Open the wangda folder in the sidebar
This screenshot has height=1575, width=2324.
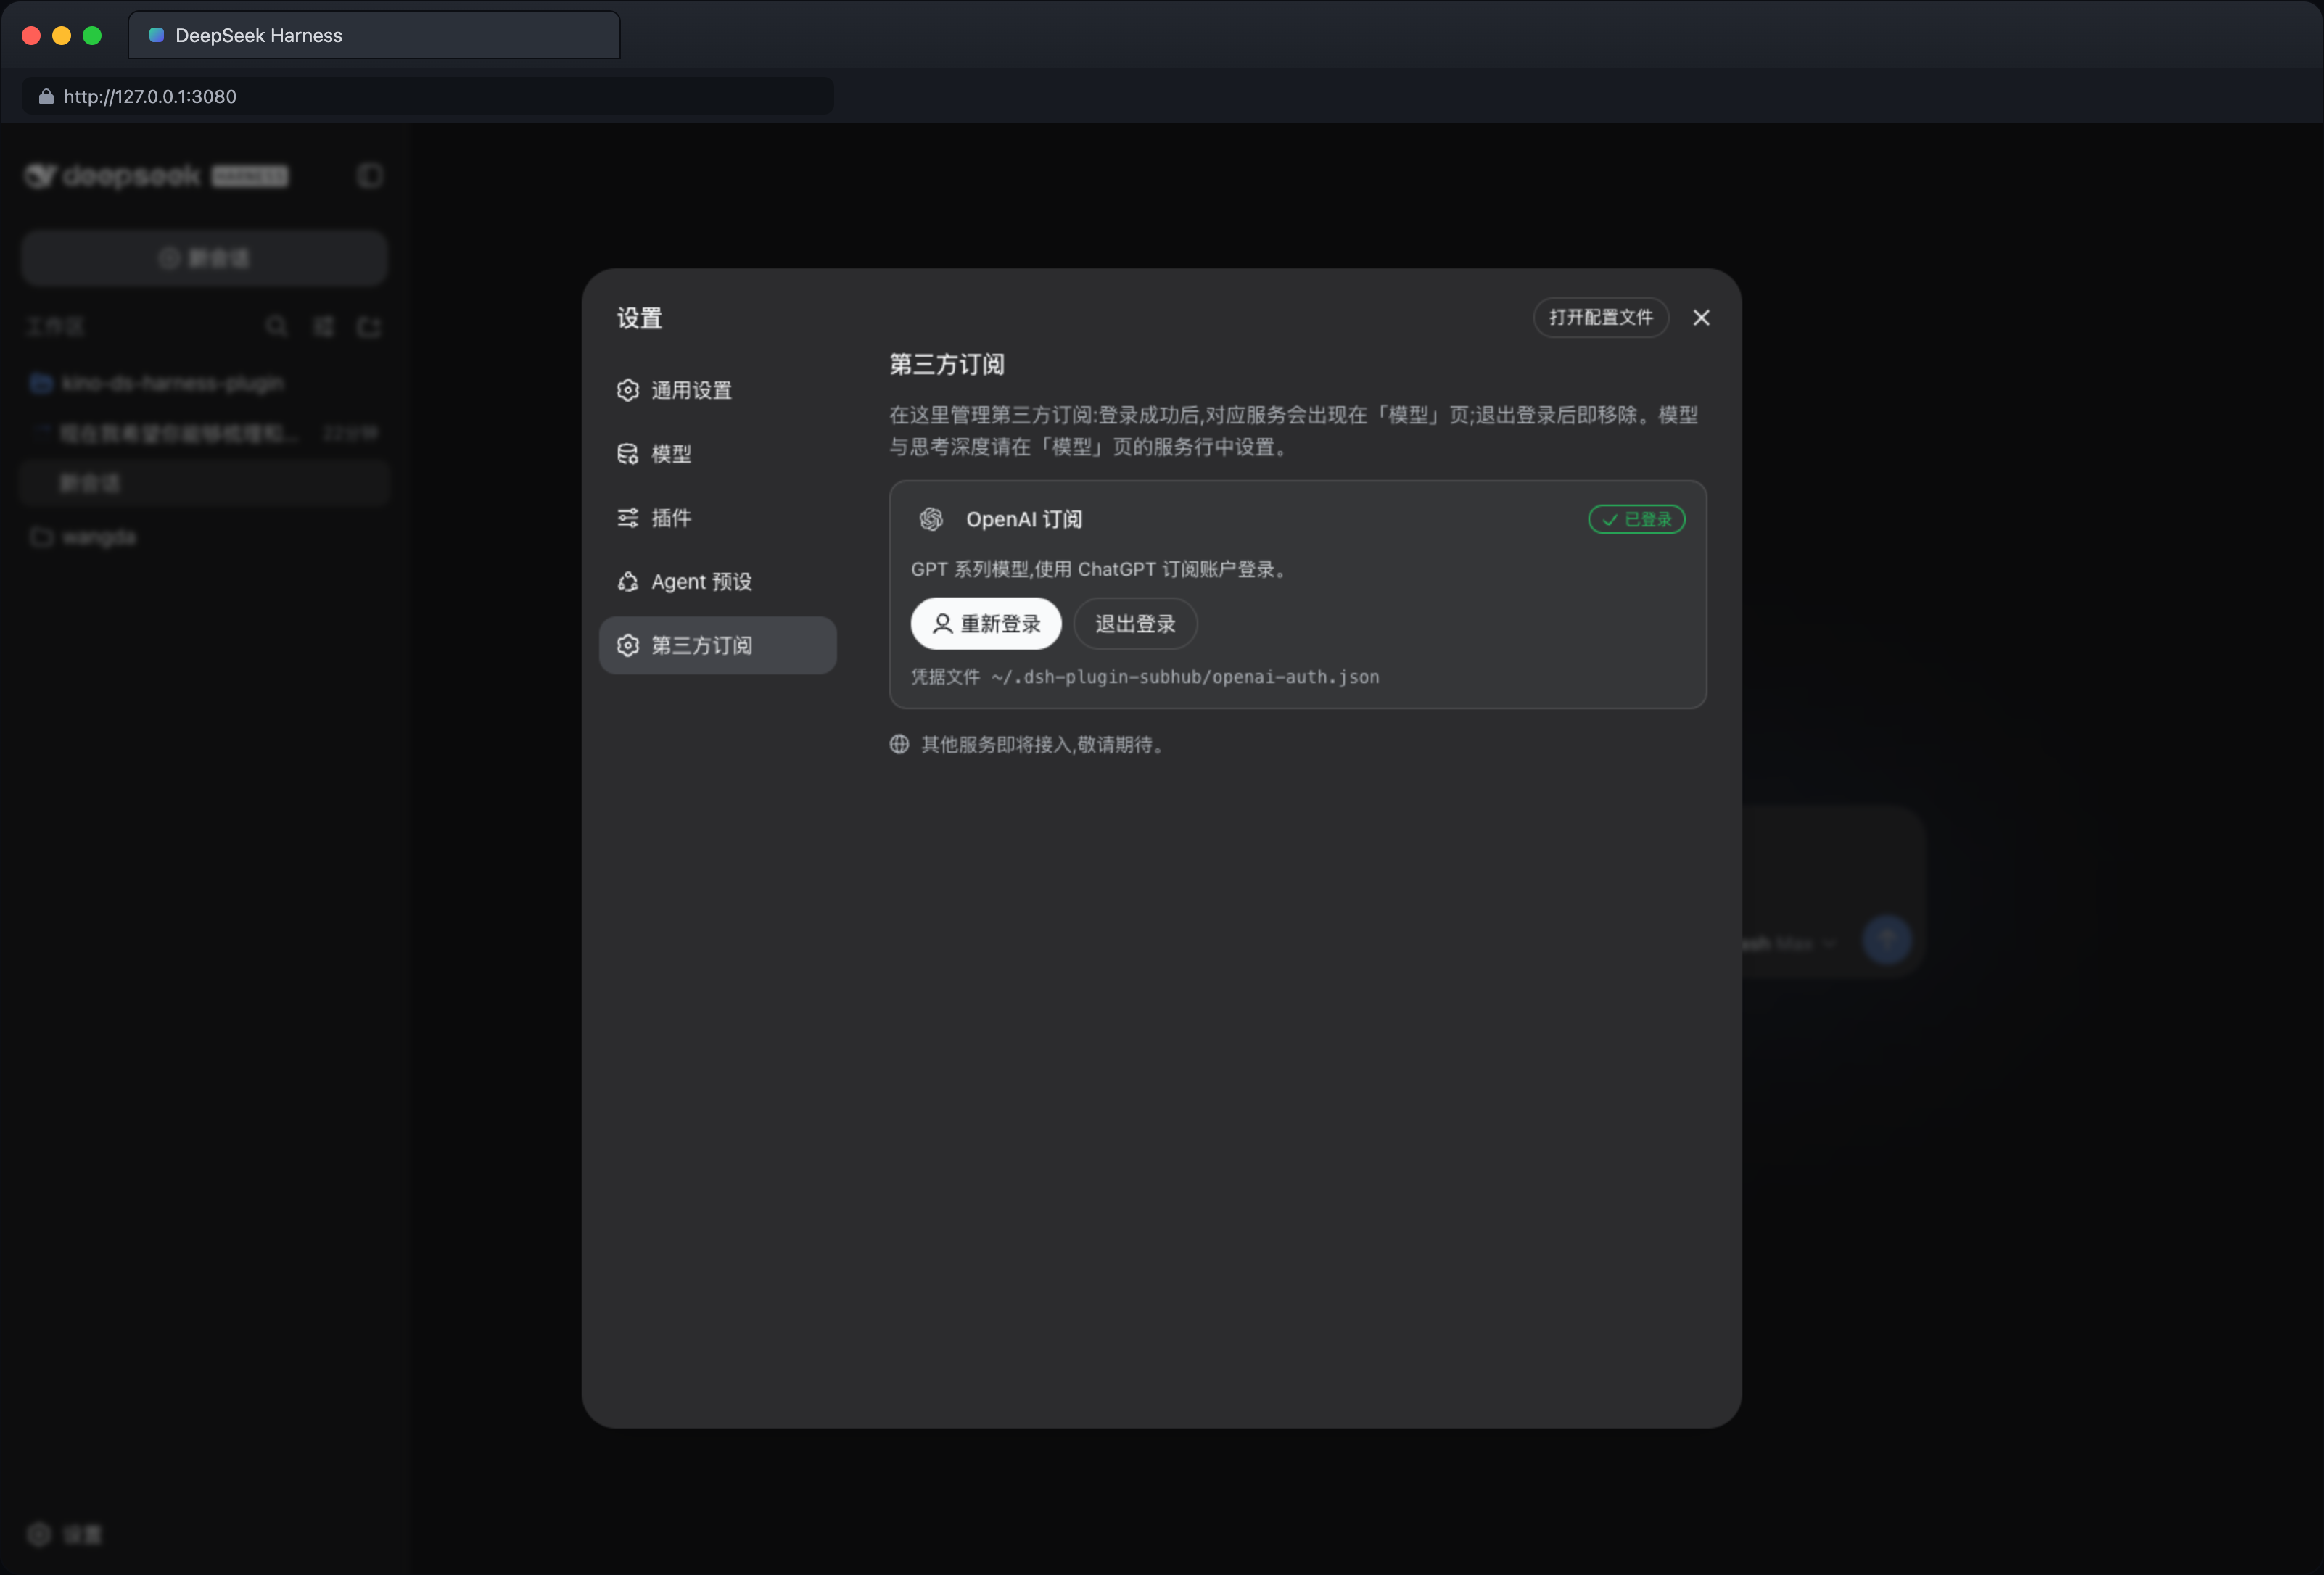pyautogui.click(x=204, y=537)
